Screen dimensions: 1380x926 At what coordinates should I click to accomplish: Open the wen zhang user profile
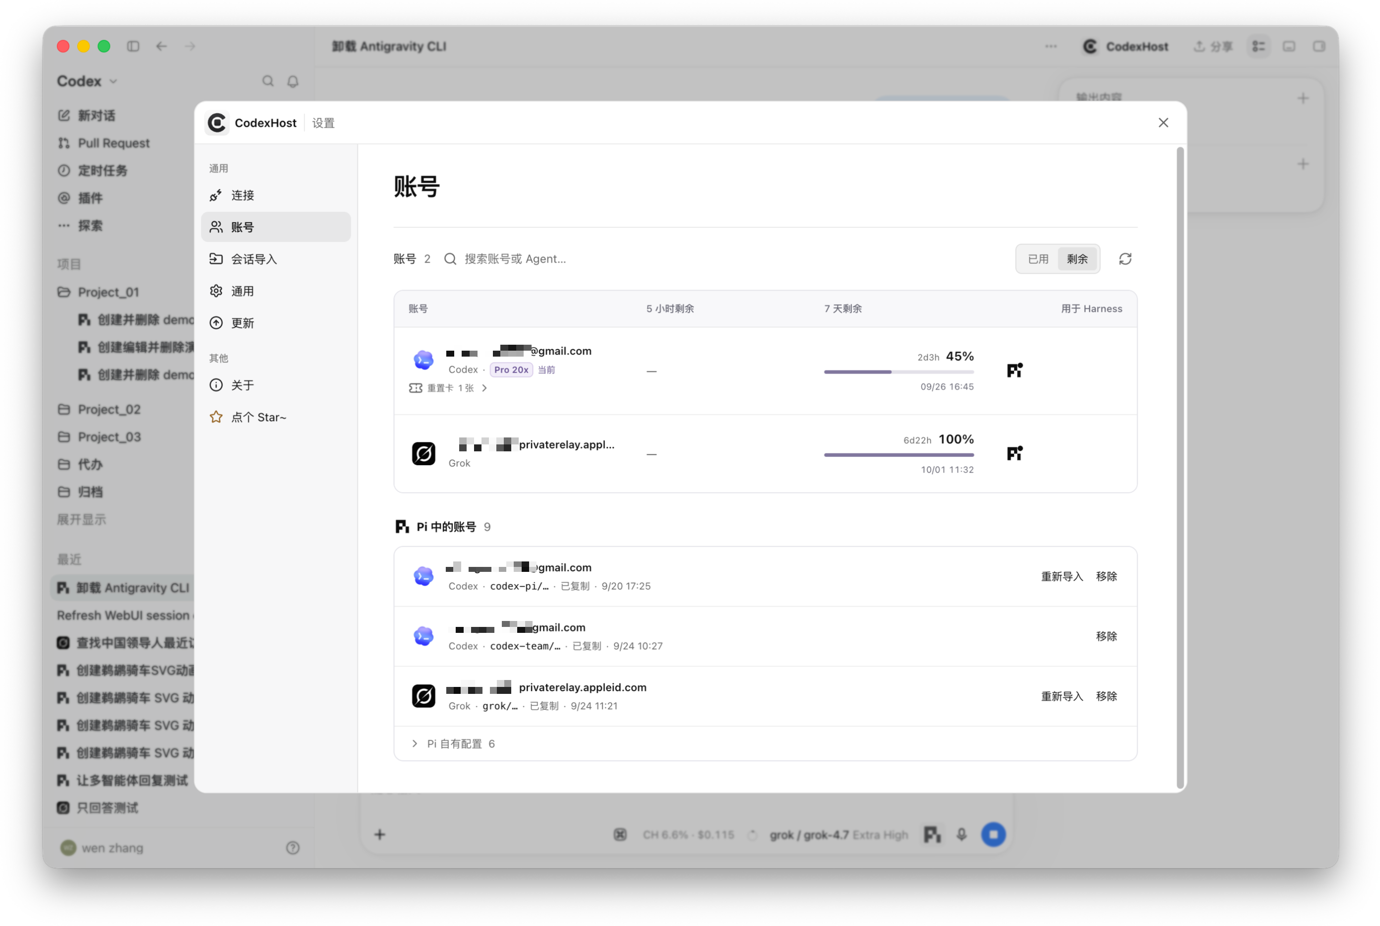(x=102, y=848)
